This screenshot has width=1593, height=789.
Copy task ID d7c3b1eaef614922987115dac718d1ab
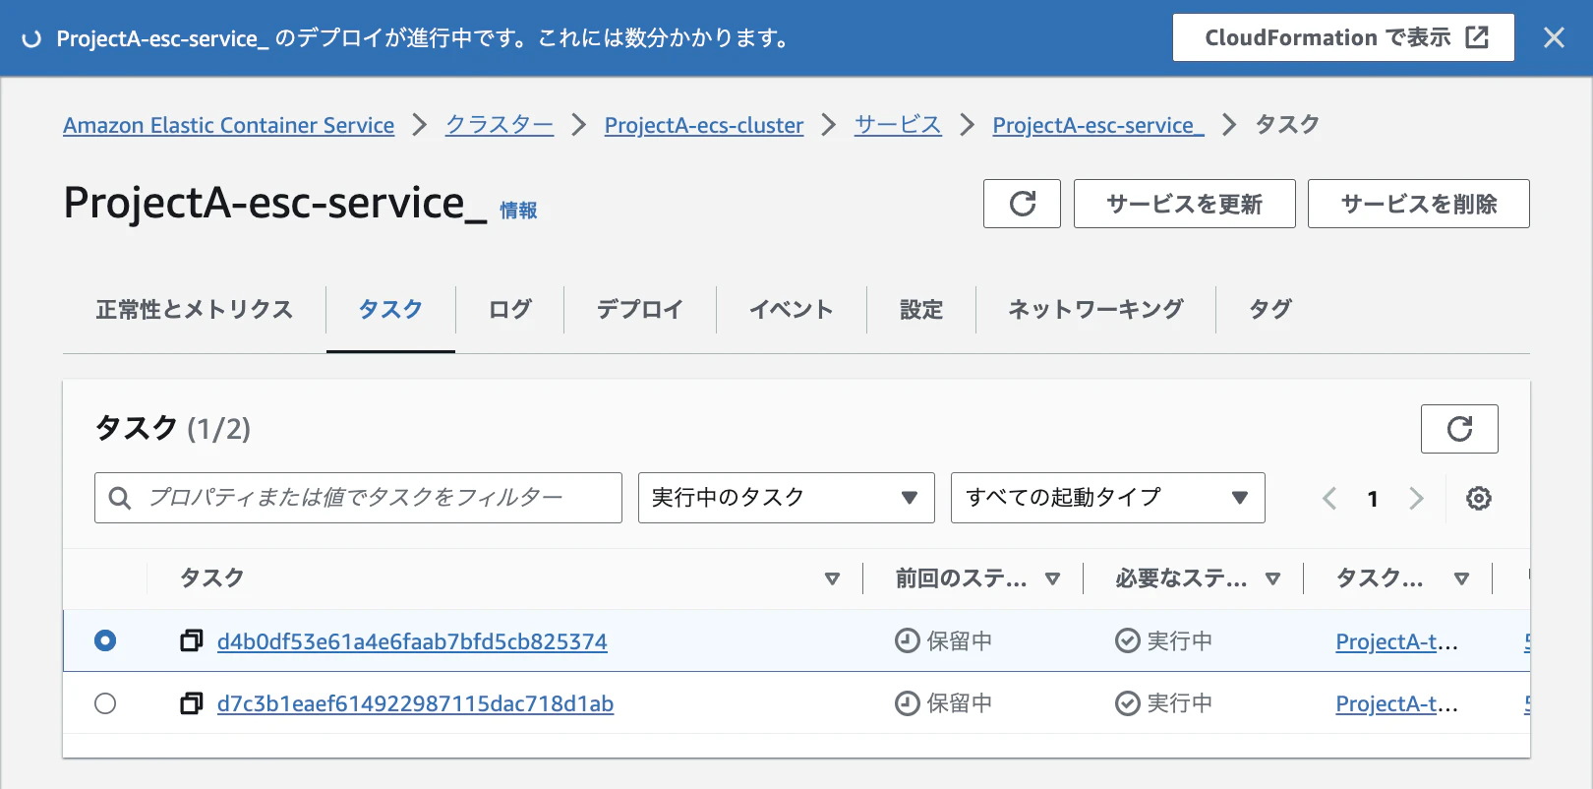pos(192,703)
